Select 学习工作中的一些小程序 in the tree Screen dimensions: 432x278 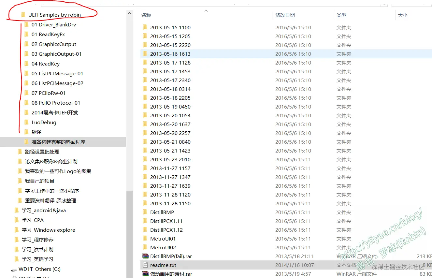pos(52,191)
